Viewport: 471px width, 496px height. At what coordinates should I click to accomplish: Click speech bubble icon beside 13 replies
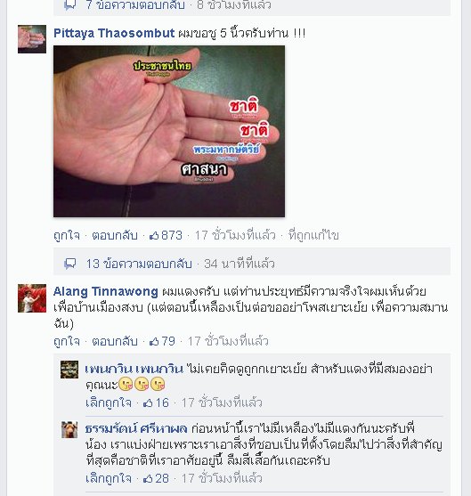(x=70, y=264)
